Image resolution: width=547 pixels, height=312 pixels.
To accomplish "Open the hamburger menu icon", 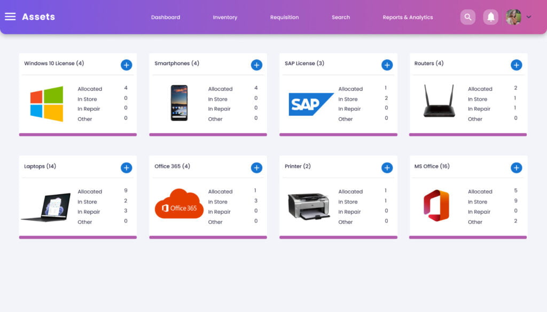I will click(10, 17).
